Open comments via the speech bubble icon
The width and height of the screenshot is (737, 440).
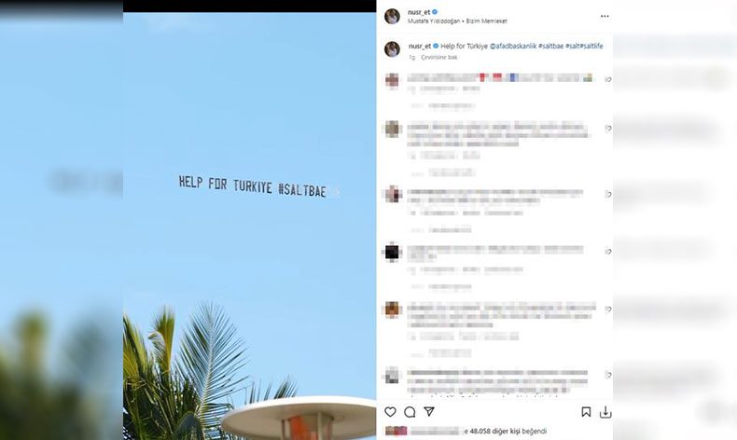[410, 412]
